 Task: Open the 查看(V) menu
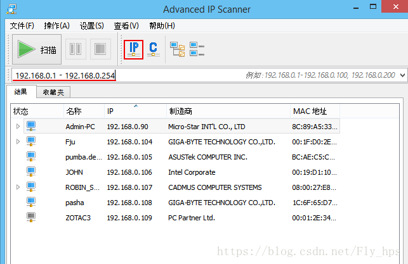click(x=126, y=26)
